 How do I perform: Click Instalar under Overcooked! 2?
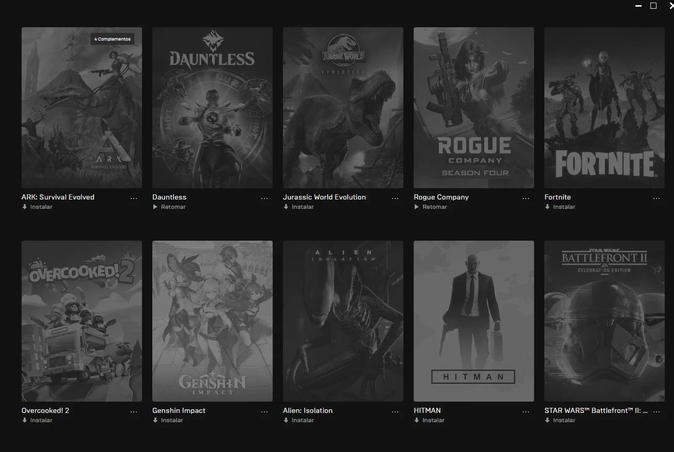pyautogui.click(x=37, y=420)
